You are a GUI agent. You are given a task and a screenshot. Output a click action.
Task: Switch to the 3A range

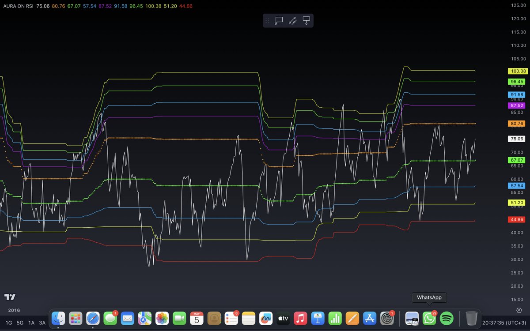tap(42, 323)
